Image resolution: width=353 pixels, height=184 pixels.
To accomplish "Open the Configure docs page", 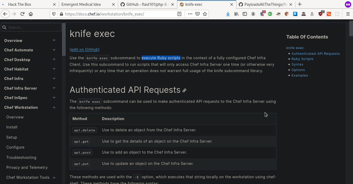I will coord(15,147).
